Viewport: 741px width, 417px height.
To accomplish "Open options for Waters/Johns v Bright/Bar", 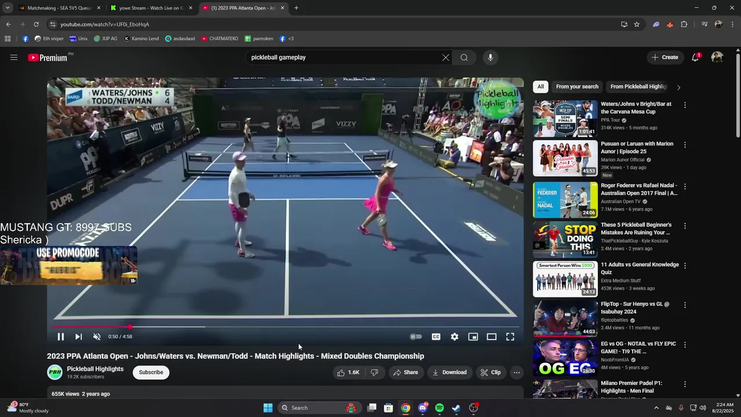I will (x=685, y=105).
